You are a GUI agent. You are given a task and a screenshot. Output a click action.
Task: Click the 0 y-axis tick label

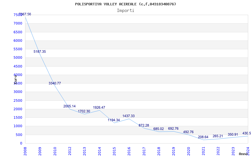(x=21, y=143)
